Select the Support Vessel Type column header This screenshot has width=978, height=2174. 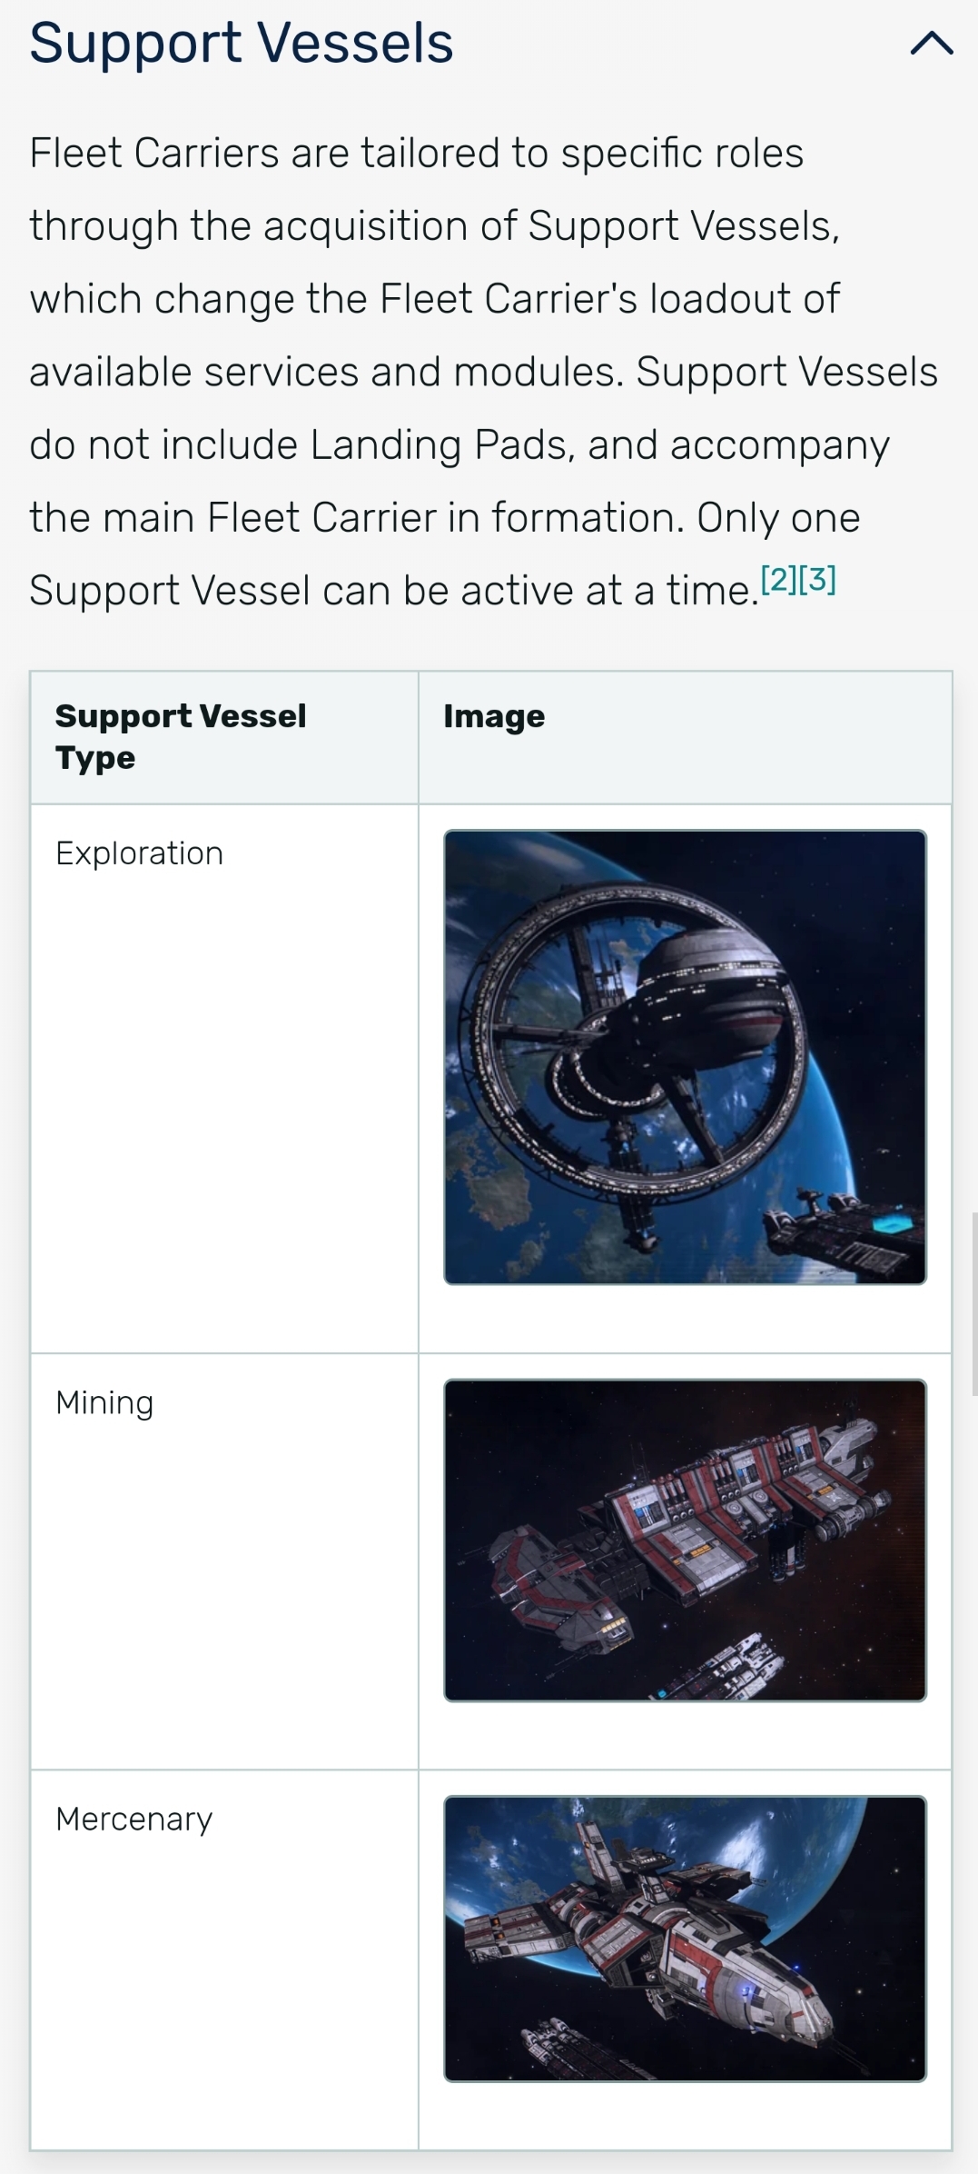coord(181,737)
